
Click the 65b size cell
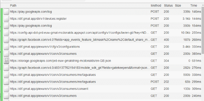pos(188,82)
